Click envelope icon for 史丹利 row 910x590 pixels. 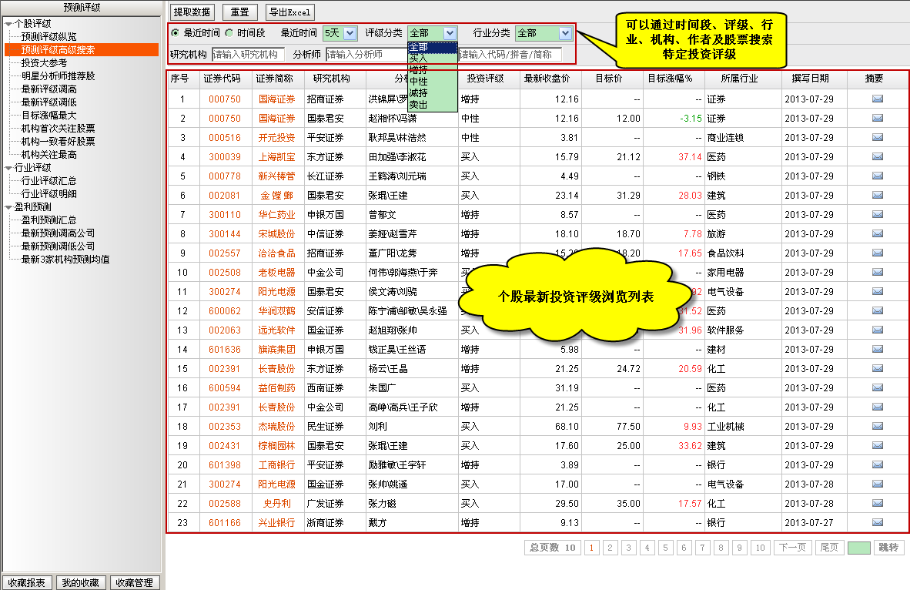pyautogui.click(x=878, y=503)
